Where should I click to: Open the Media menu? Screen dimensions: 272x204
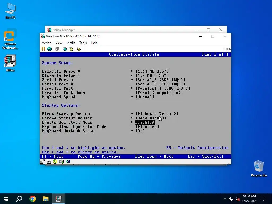tap(71, 43)
